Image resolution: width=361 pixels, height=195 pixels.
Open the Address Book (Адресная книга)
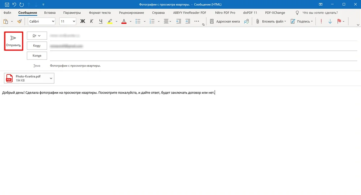[225, 21]
